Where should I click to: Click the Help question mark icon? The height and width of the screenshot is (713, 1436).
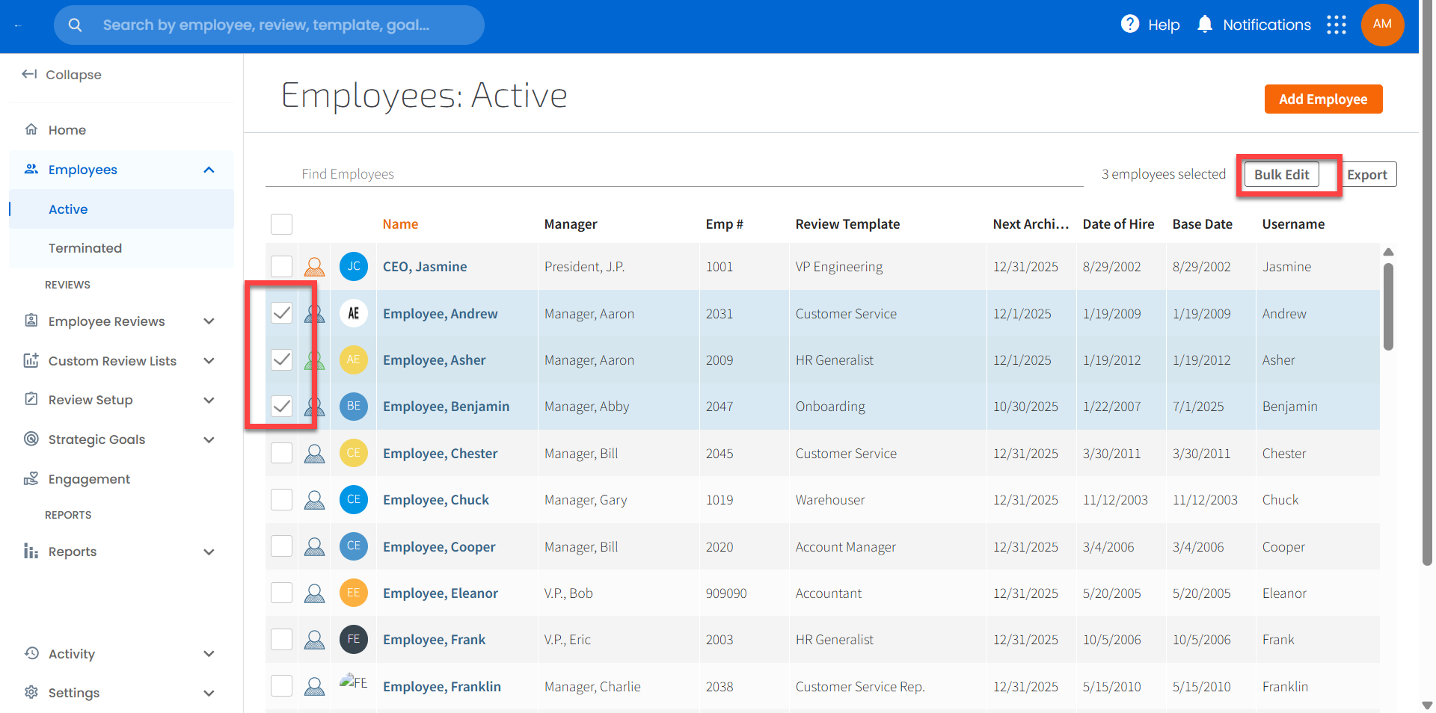coord(1129,25)
